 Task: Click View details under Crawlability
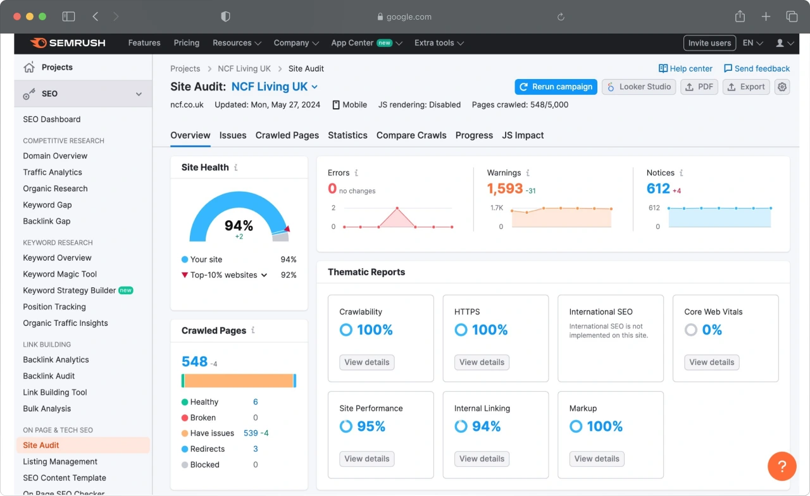point(367,363)
